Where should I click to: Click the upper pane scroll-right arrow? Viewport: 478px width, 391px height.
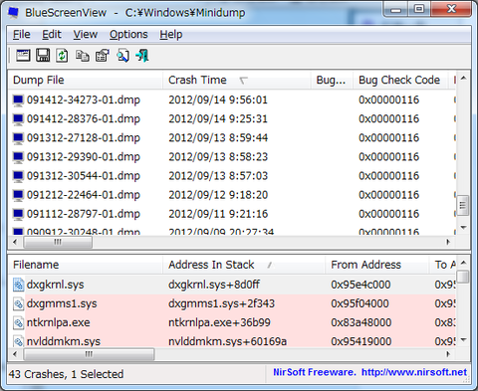(x=448, y=242)
